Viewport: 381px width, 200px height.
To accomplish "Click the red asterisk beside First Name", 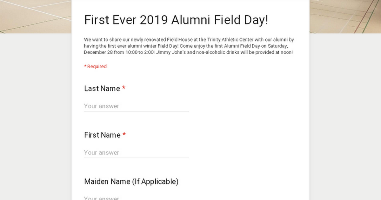I will pos(124,135).
